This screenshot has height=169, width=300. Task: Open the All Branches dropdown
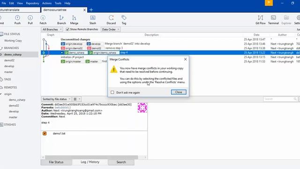coord(52,30)
